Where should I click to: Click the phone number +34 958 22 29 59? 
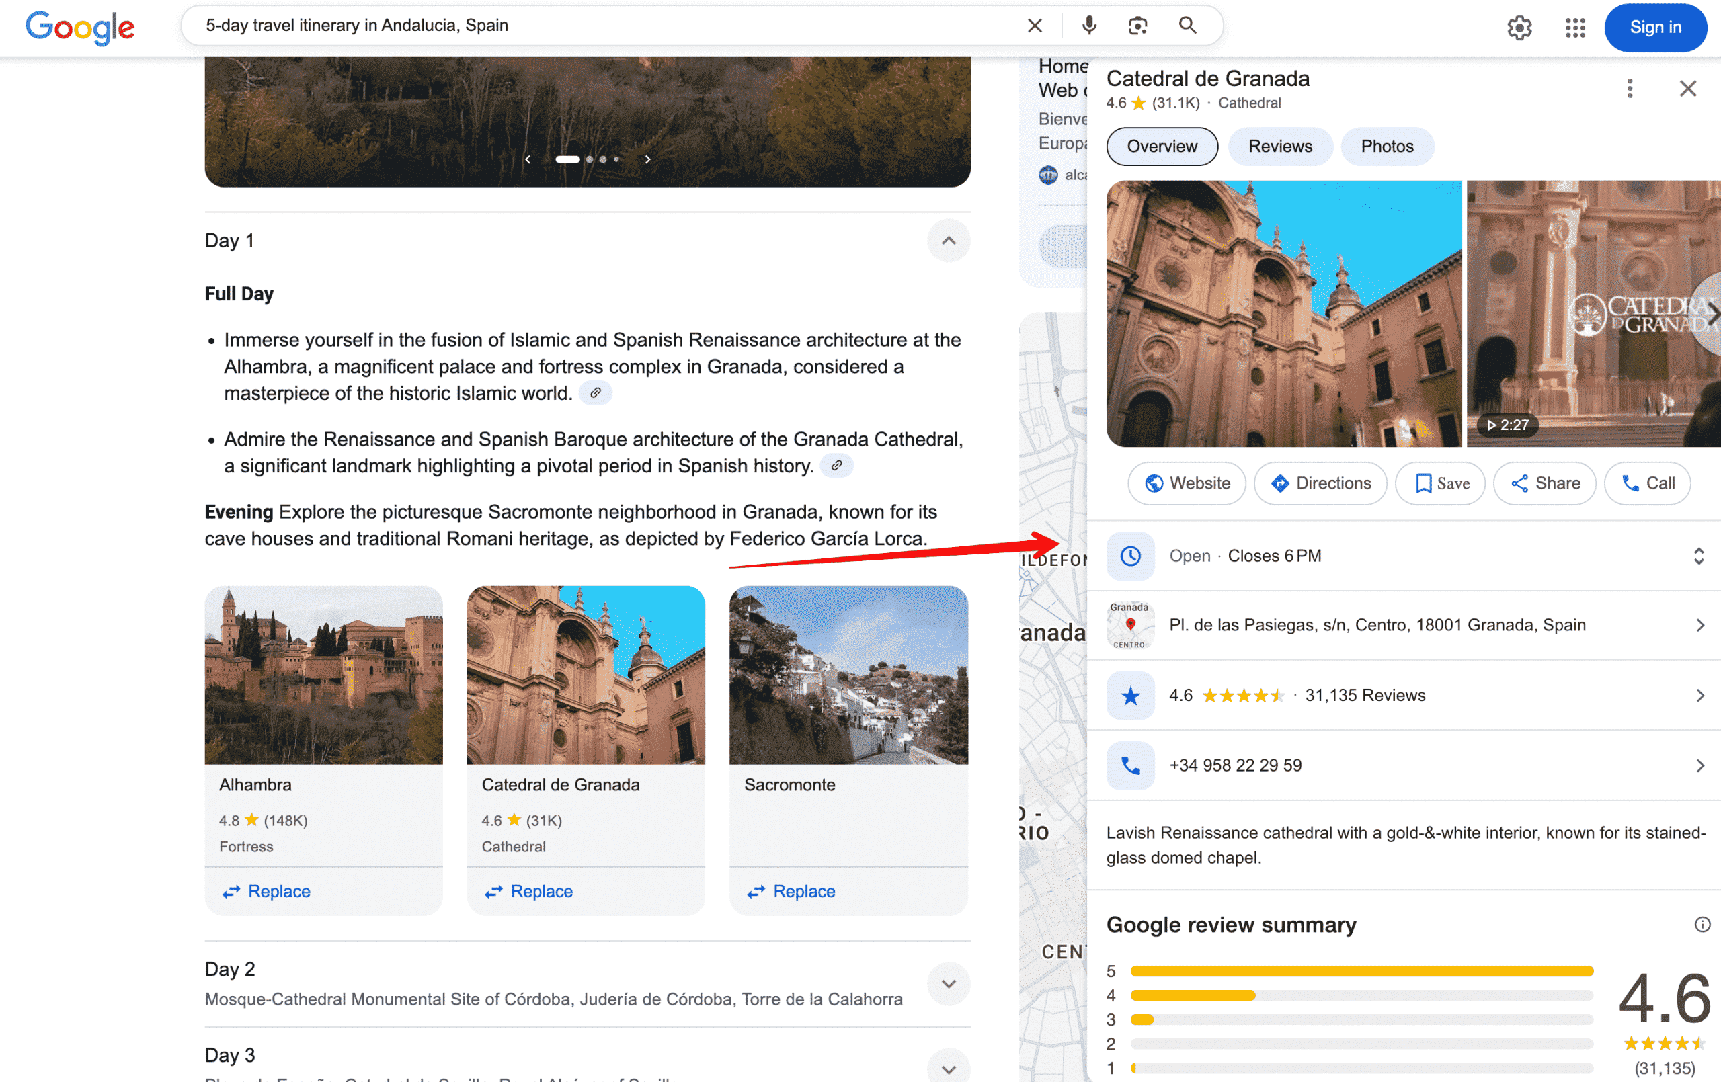1235,765
